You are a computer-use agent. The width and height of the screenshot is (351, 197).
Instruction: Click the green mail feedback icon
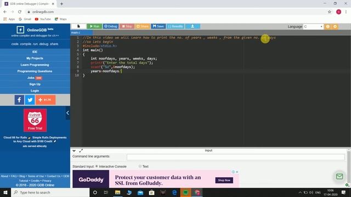339,176
